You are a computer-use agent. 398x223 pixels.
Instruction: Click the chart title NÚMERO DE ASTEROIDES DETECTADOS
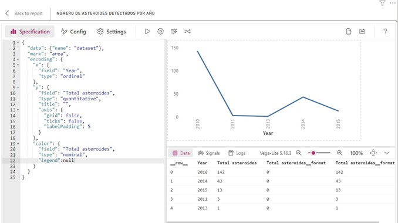click(x=106, y=13)
